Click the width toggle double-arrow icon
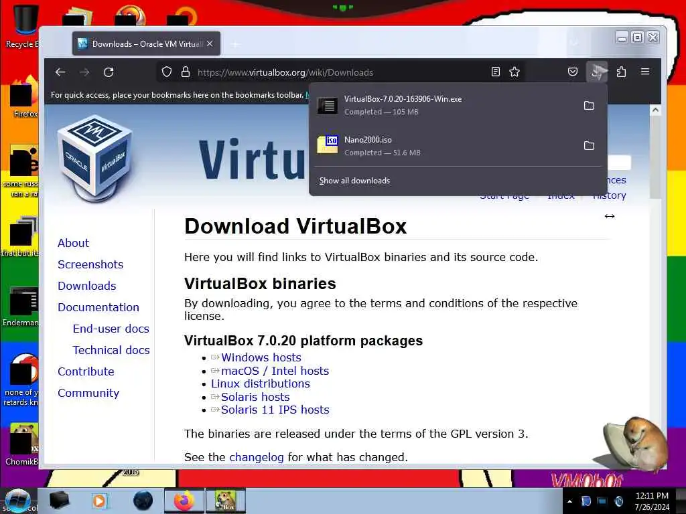The width and height of the screenshot is (686, 514). coord(610,216)
